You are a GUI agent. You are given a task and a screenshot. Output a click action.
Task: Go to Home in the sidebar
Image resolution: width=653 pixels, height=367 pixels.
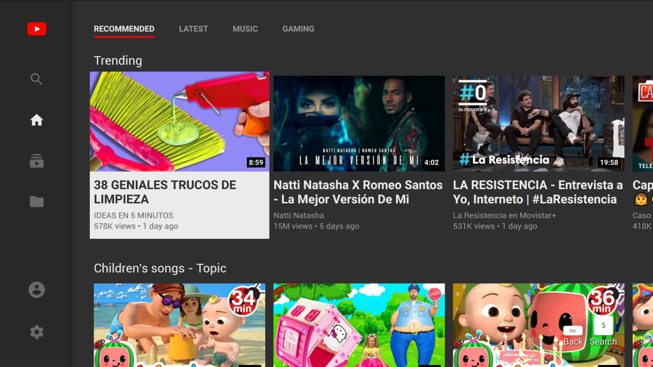(36, 120)
